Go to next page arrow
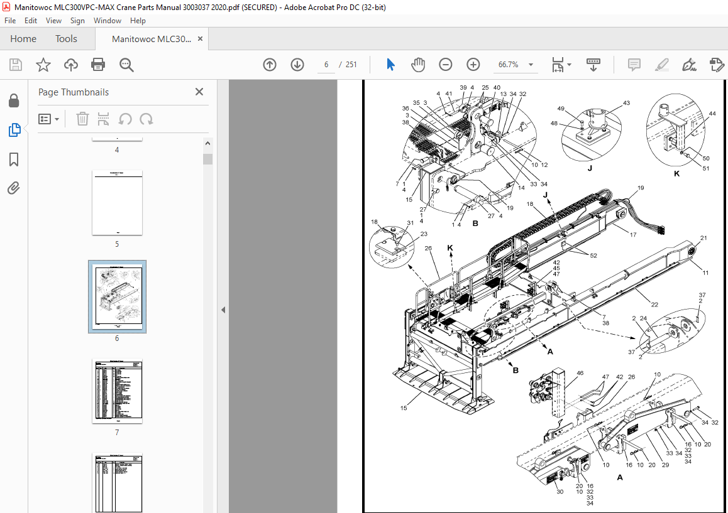Image resolution: width=728 pixels, height=513 pixels. (x=297, y=65)
